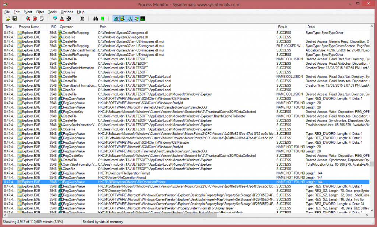Click the path ending in FormatForDisplayHelper
377x227 pixels.
(x=166, y=208)
